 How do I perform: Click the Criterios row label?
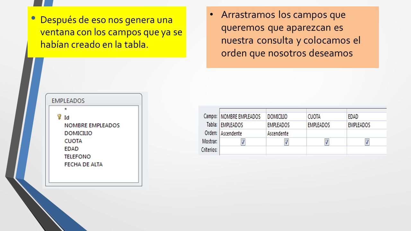point(209,150)
